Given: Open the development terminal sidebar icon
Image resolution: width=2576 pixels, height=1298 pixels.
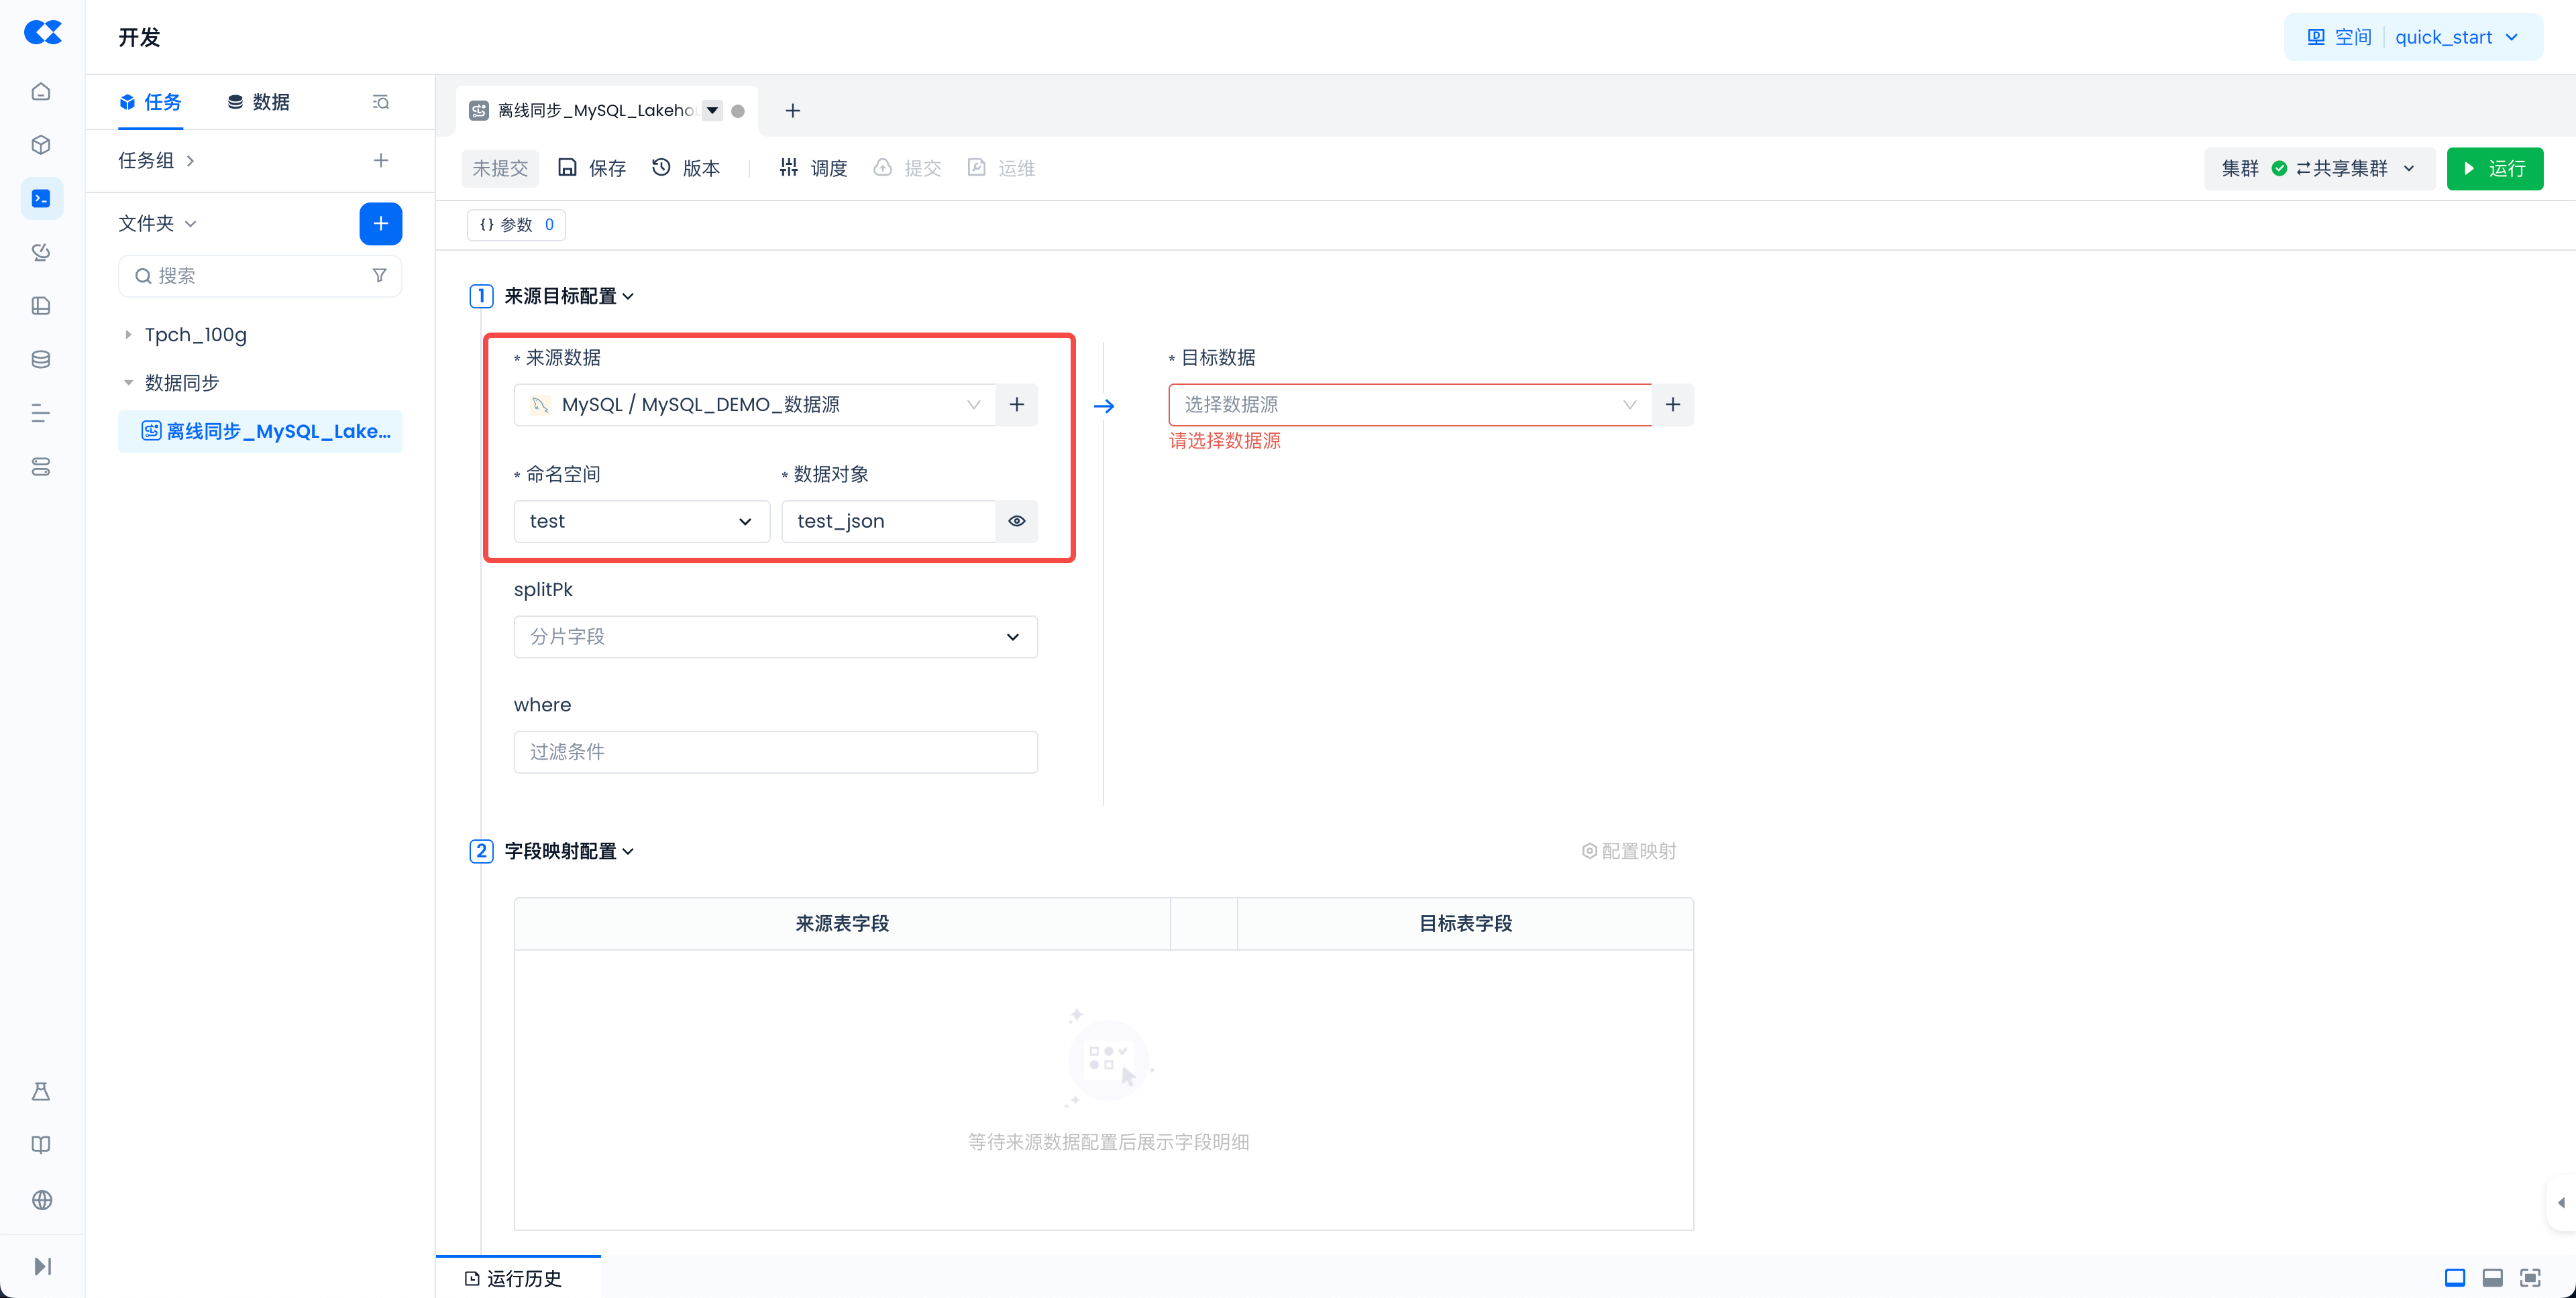Looking at the screenshot, I should (41, 199).
